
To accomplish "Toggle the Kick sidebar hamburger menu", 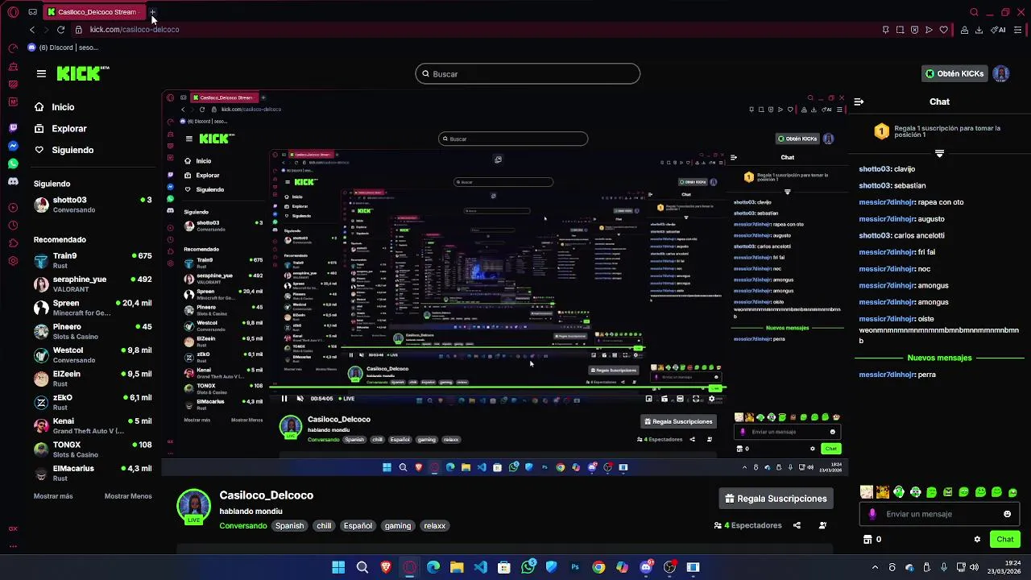I will 41,73.
